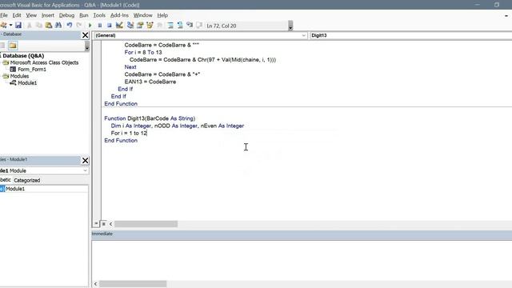Select Microsoft Access Class Objects folder

[44, 62]
